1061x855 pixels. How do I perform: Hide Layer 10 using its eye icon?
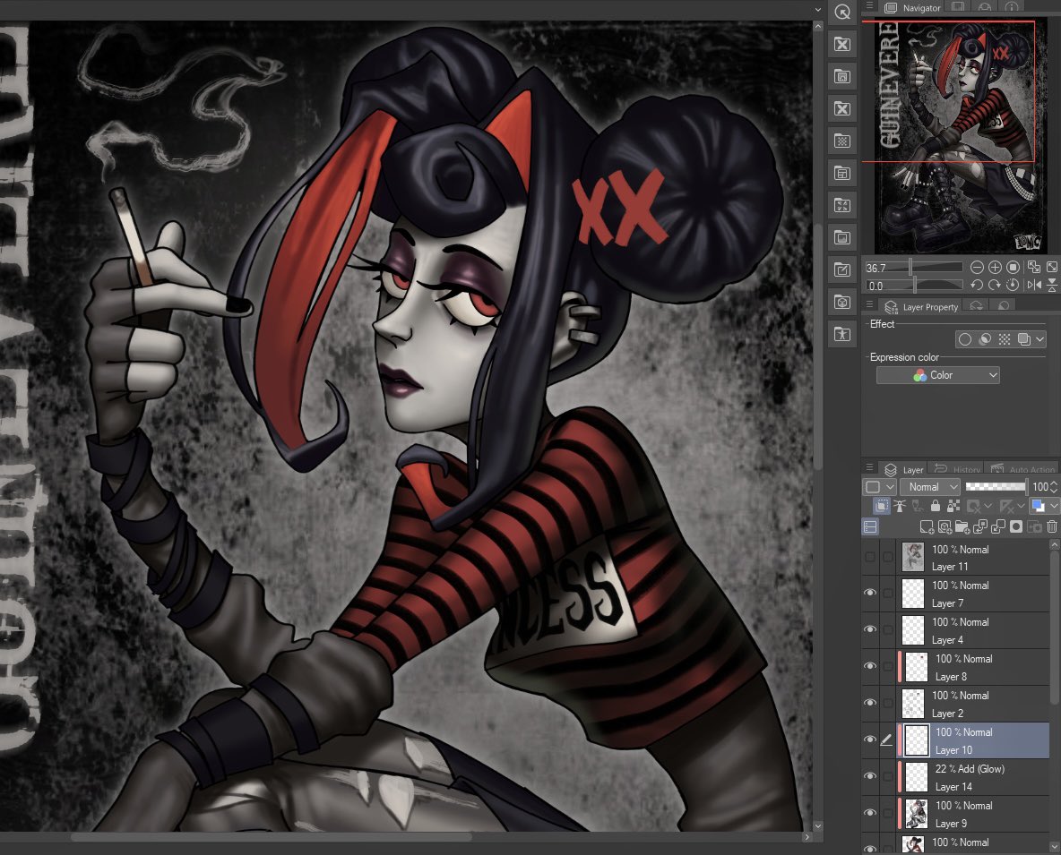click(x=870, y=740)
